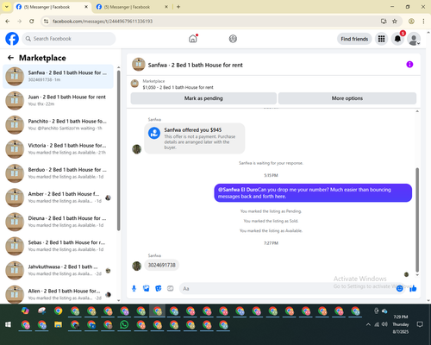Open the Facebook menu grid icon

[381, 39]
